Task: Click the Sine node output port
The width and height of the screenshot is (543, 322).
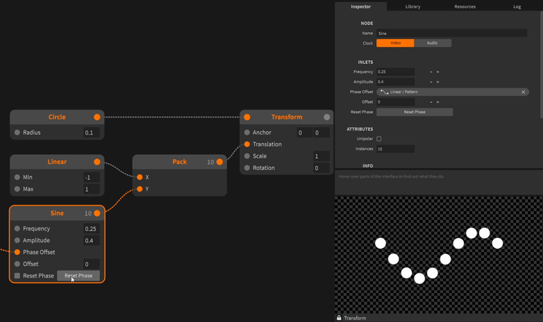Action: tap(97, 213)
